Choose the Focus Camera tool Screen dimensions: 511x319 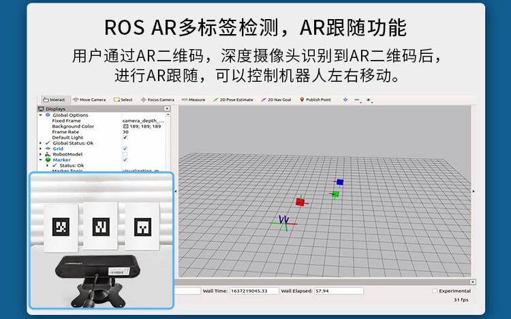157,100
